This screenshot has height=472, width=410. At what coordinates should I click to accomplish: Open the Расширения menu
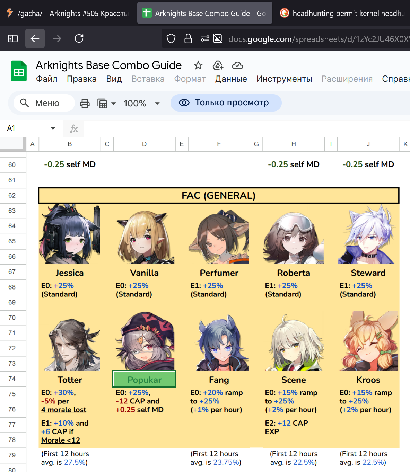[x=347, y=79]
